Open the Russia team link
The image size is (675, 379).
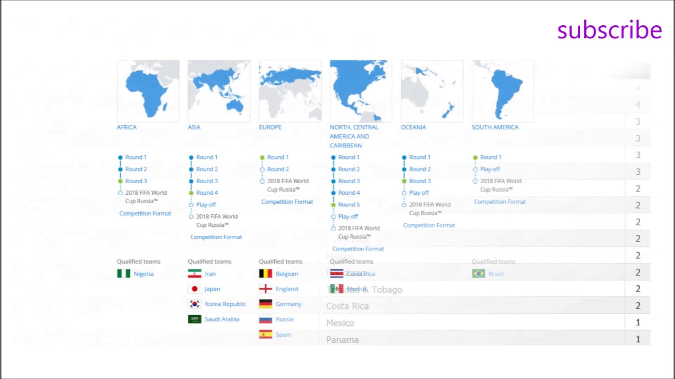point(284,319)
